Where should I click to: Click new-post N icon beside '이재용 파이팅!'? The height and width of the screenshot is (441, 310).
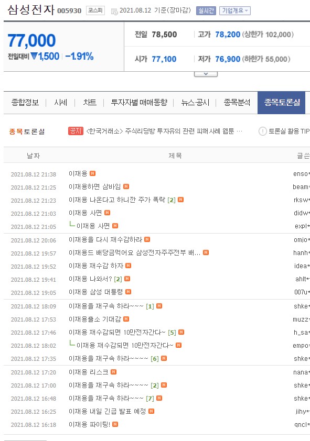click(x=115, y=424)
